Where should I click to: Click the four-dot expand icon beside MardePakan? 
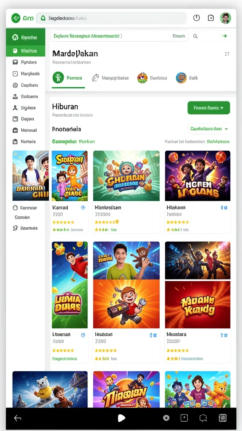coord(227,53)
